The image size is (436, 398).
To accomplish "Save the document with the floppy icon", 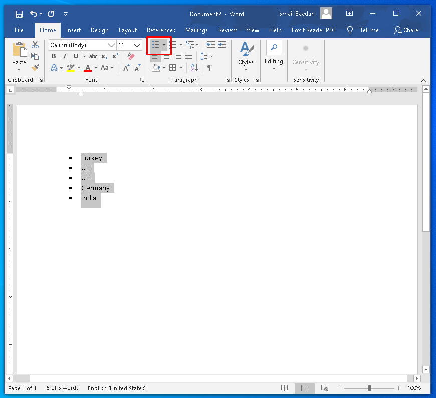I will click(x=19, y=14).
